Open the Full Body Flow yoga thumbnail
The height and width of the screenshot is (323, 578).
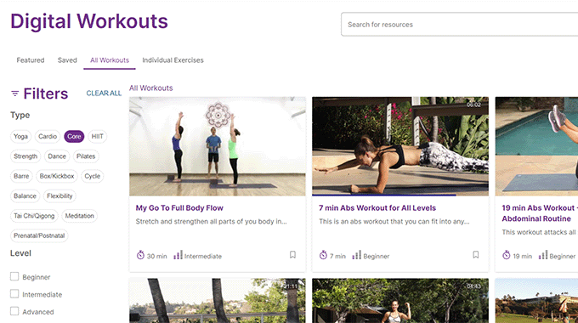218,146
